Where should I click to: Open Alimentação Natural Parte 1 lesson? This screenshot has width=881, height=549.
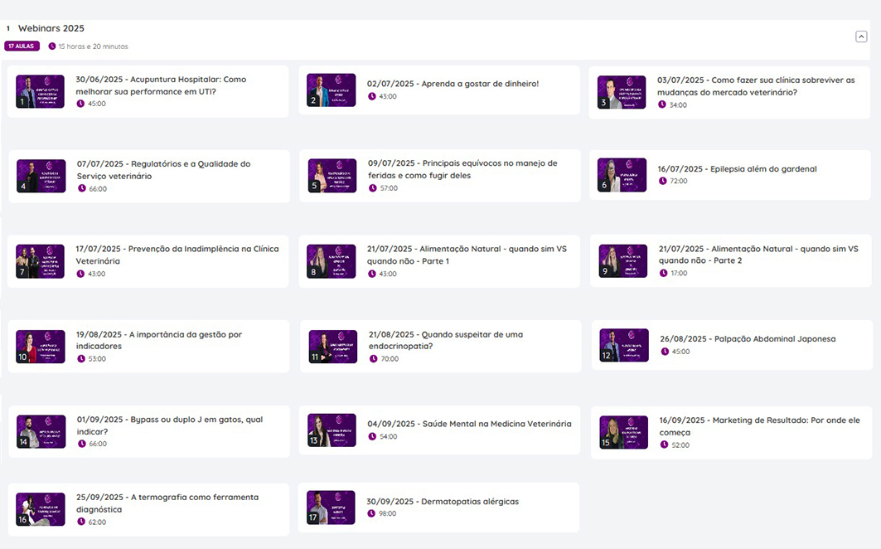466,255
